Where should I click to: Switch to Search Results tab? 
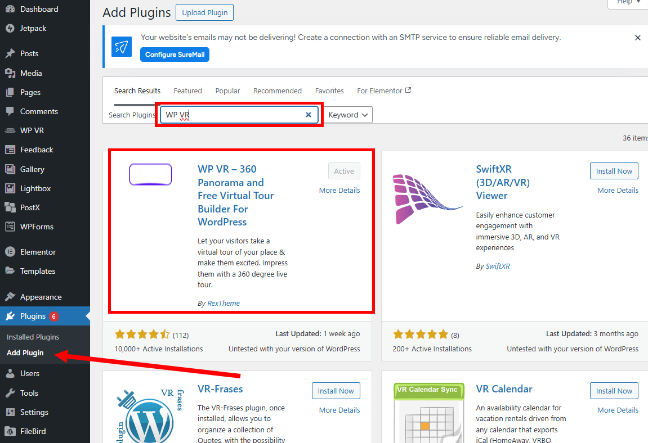coord(137,91)
